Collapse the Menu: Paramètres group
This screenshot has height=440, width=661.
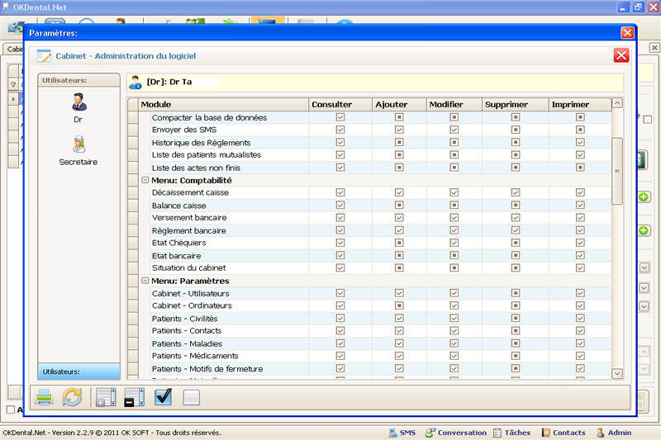(145, 281)
